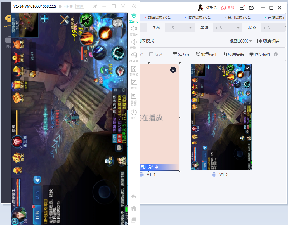This screenshot has width=288, height=225.
Task: Rotate screen with the 横竖屏 icon
Action: (x=134, y=55)
